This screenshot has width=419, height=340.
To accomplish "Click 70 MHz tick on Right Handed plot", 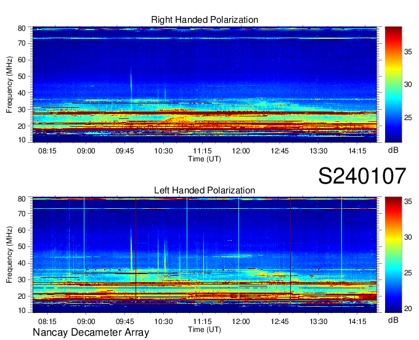I will 22,43.
